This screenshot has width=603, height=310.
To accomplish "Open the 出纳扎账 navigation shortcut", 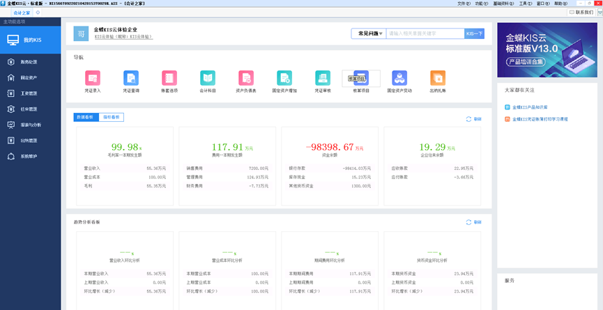I will pos(438,82).
